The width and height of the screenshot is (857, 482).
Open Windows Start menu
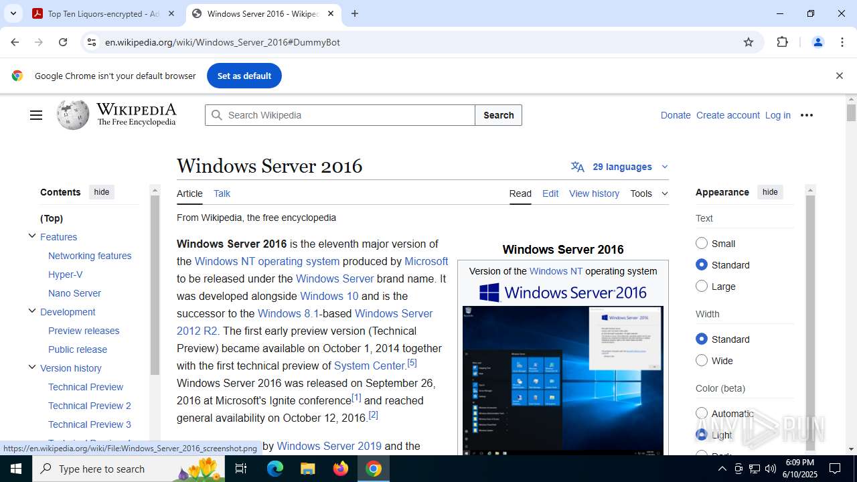click(x=16, y=469)
